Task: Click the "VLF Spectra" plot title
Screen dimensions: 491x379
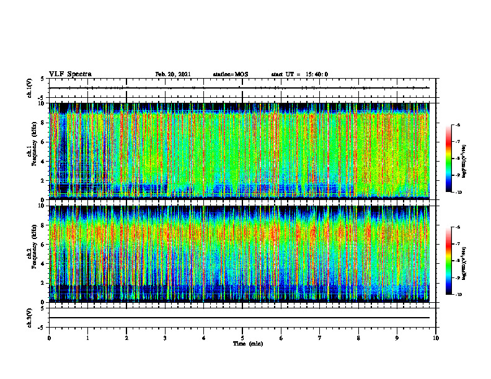Action: pos(70,74)
